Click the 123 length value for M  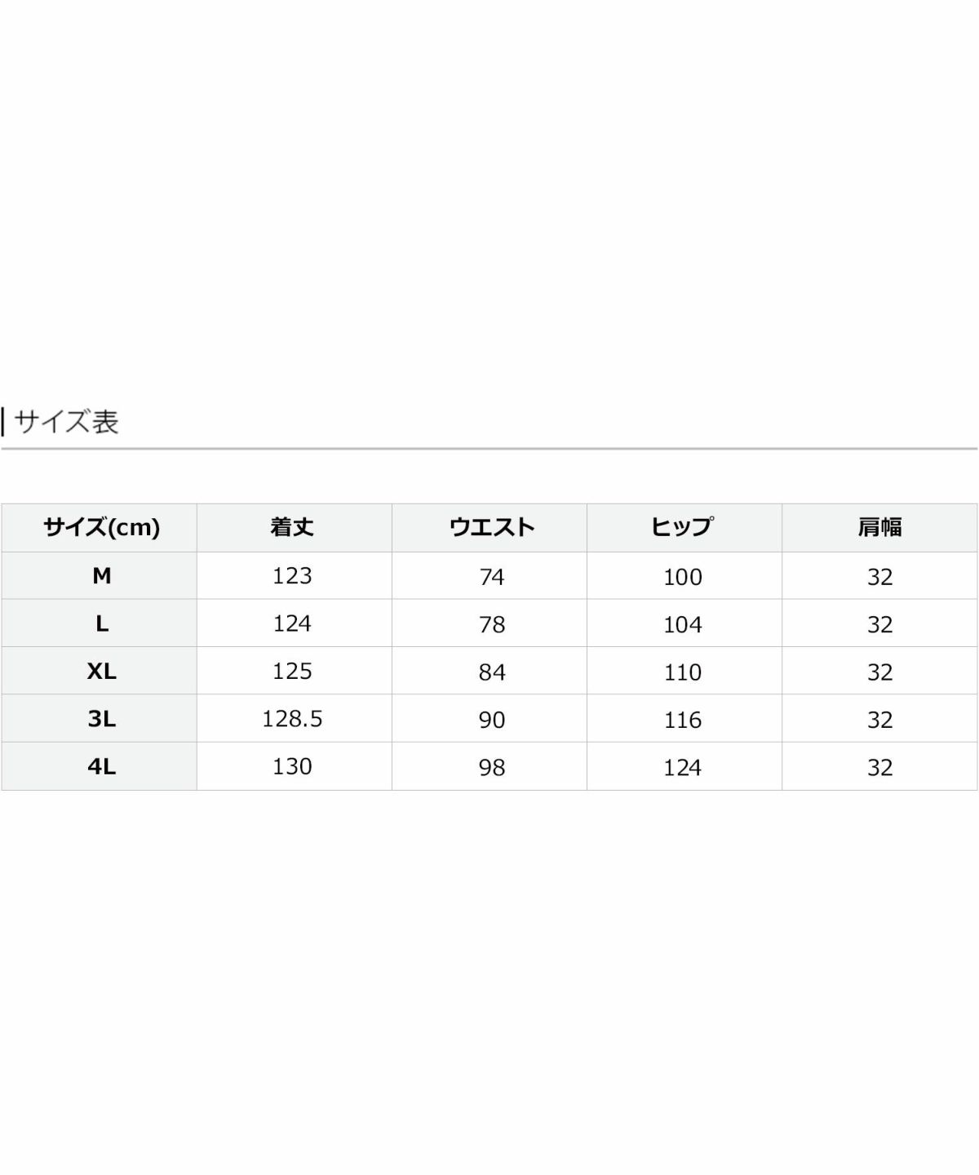[x=292, y=576]
